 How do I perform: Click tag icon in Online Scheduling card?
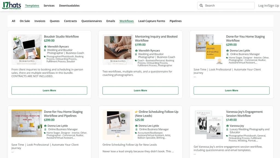click(136, 133)
